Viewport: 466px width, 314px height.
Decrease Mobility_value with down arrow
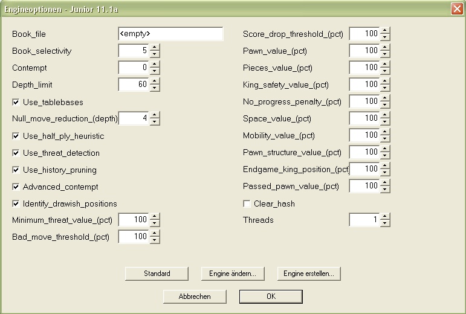pyautogui.click(x=385, y=139)
